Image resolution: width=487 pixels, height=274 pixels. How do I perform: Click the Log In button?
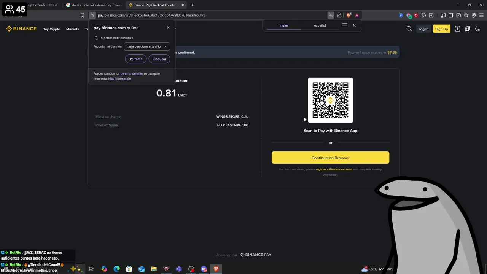[423, 29]
